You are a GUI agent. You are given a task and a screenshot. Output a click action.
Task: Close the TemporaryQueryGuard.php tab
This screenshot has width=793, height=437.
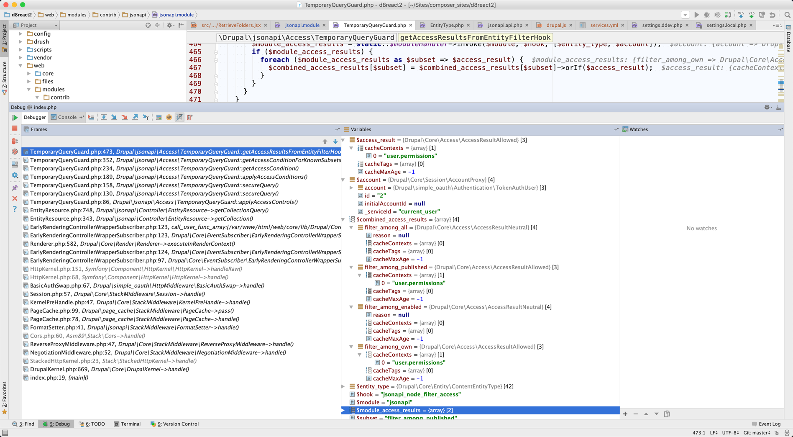[x=411, y=26]
